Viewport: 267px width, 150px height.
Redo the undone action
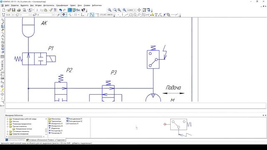[64, 10]
